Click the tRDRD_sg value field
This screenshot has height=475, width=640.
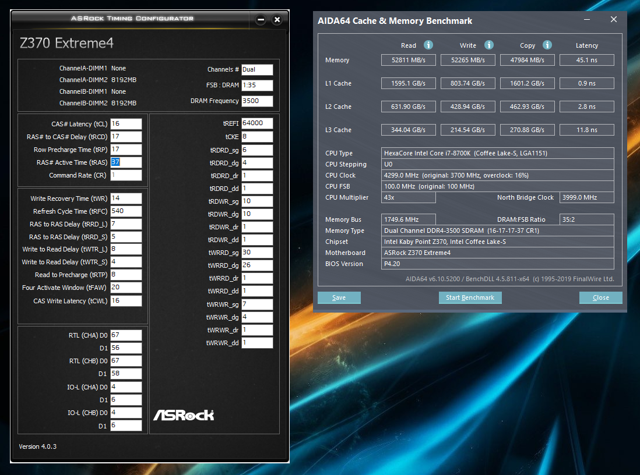pyautogui.click(x=257, y=150)
